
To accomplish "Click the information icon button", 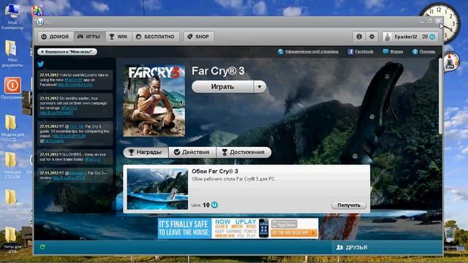I will coord(359,37).
